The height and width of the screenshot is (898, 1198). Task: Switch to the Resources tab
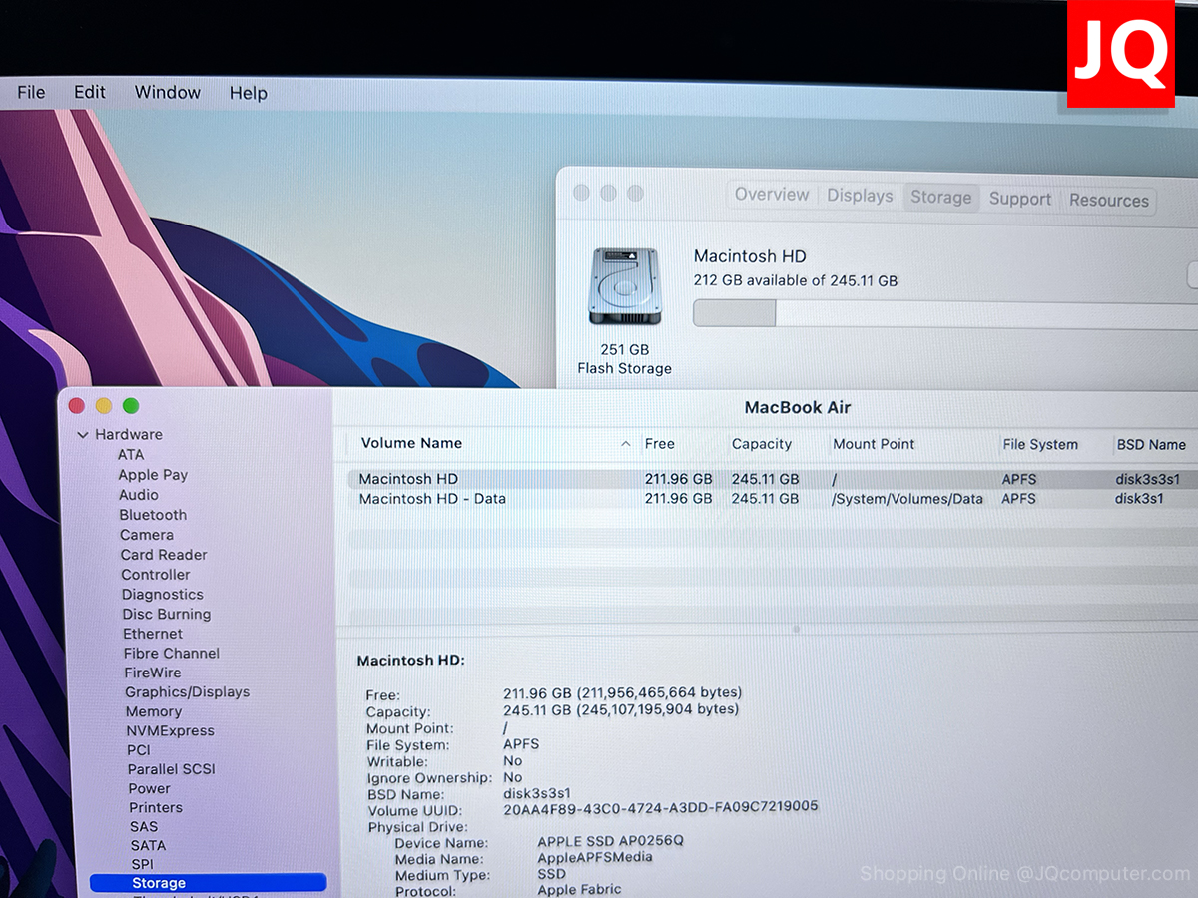pyautogui.click(x=1108, y=201)
